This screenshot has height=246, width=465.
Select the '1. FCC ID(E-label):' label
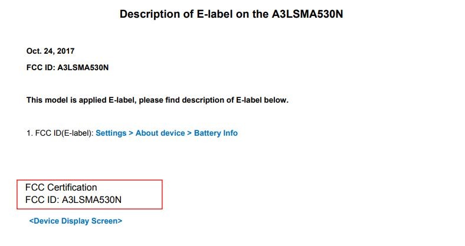[60, 133]
